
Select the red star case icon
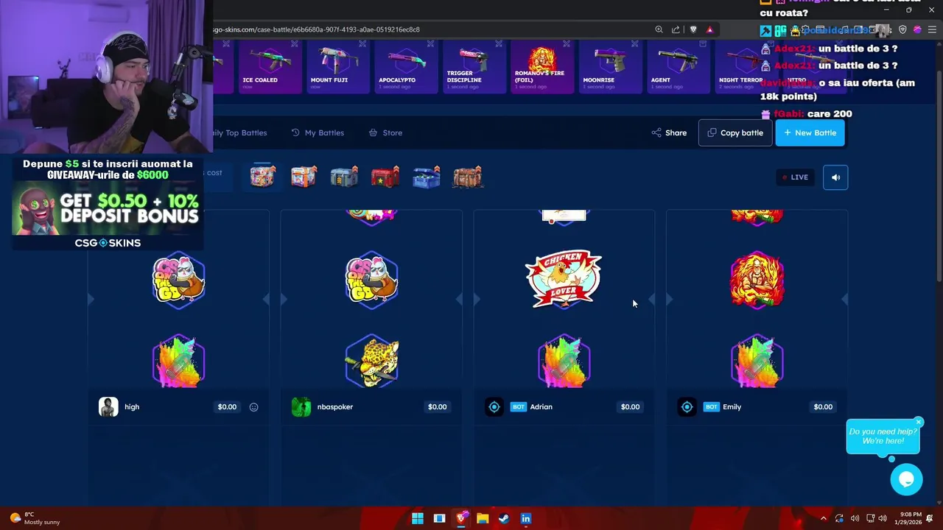coord(385,177)
